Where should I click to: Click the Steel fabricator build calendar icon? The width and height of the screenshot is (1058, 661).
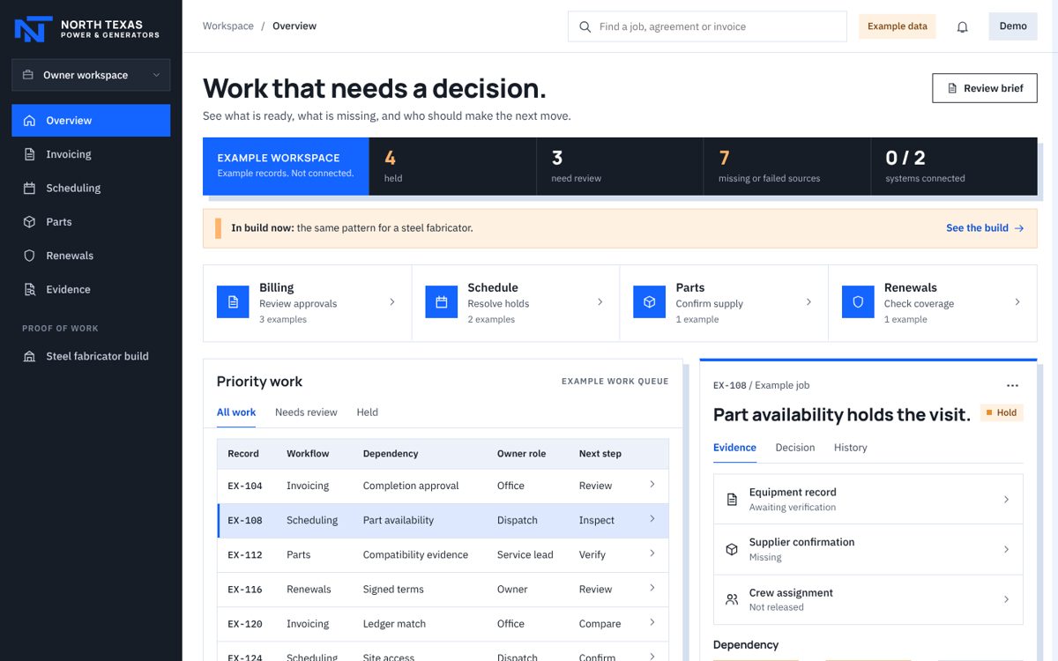29,356
